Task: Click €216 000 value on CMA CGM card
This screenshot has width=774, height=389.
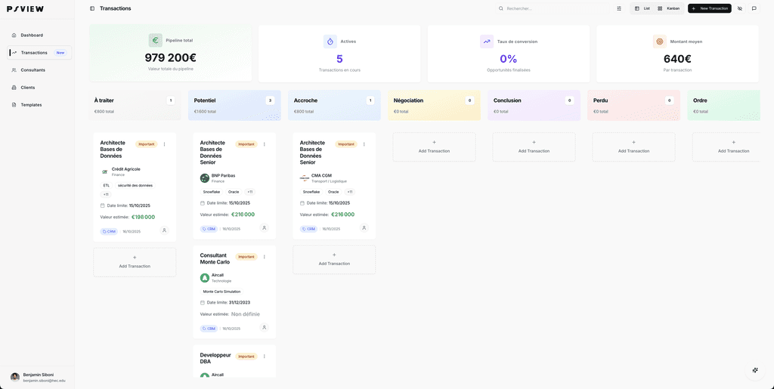Action: point(342,215)
